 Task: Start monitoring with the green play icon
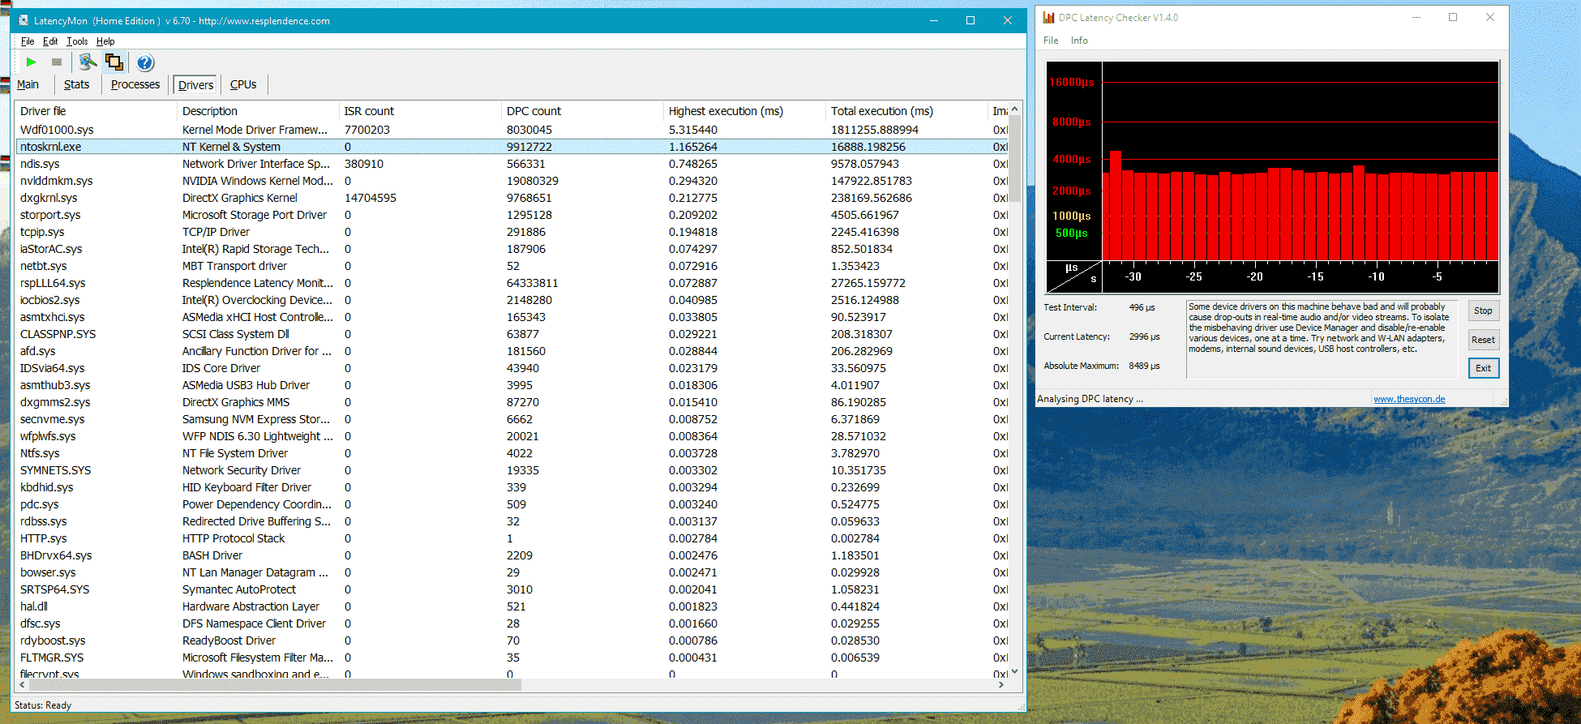31,62
